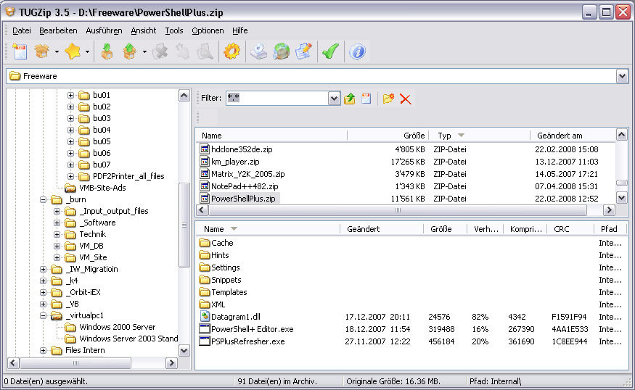
Task: Click the go up one folder icon
Action: [350, 99]
